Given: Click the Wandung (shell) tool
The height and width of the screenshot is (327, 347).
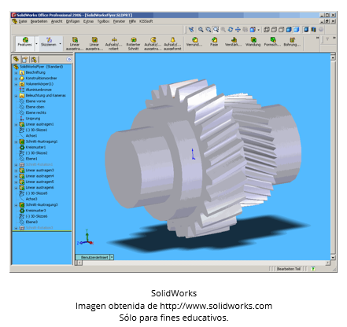Looking at the screenshot, I should click(x=253, y=42).
